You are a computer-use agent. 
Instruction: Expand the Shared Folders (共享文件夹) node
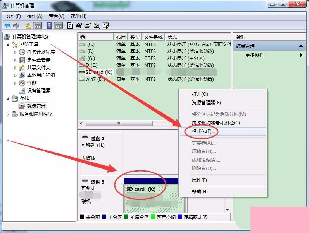15,68
